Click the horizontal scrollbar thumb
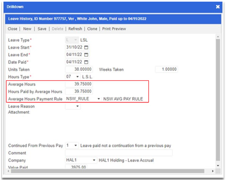Viewport: 226px width, 181px height. (x=108, y=171)
